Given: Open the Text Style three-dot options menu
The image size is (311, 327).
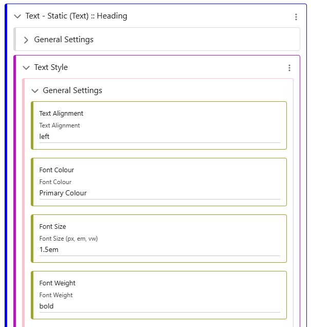Looking at the screenshot, I should coord(289,68).
